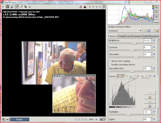Zoom out the main preview

click(76, 119)
